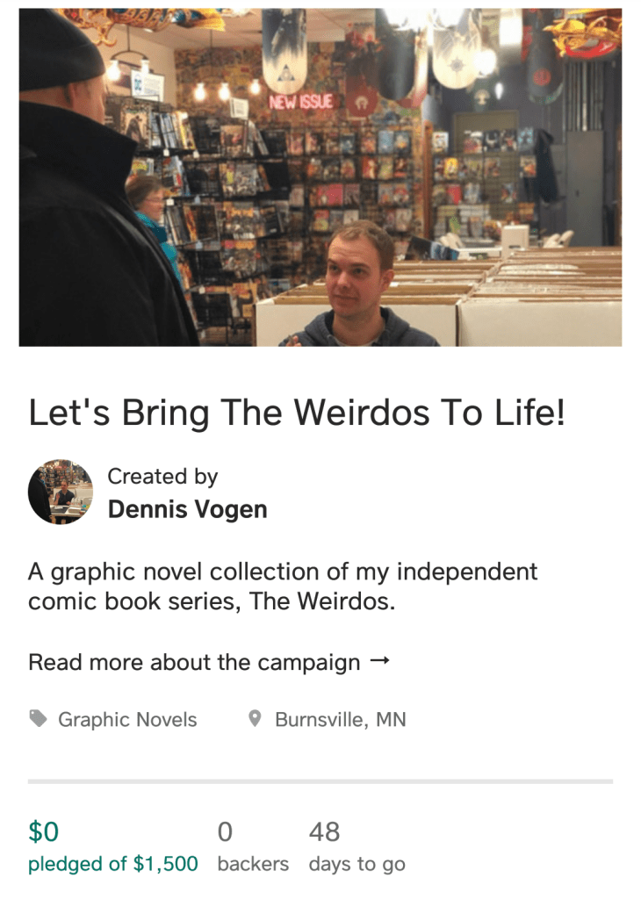The width and height of the screenshot is (641, 899).
Task: Click the 48 days to go counter
Action: (324, 831)
